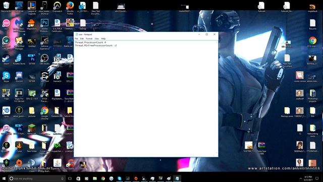
Task: Select the Skype desktop icon
Action: point(6,77)
